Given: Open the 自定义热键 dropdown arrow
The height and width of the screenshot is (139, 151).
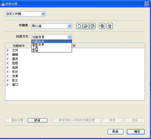Looking at the screenshot, I should click(x=43, y=14).
